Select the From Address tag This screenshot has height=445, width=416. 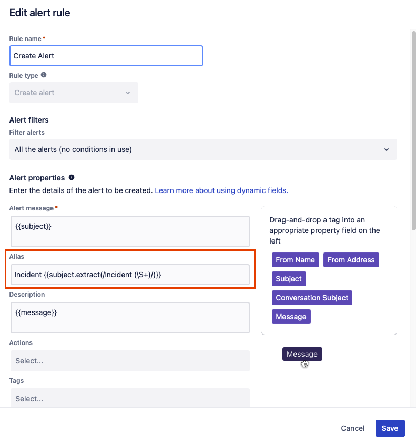351,259
